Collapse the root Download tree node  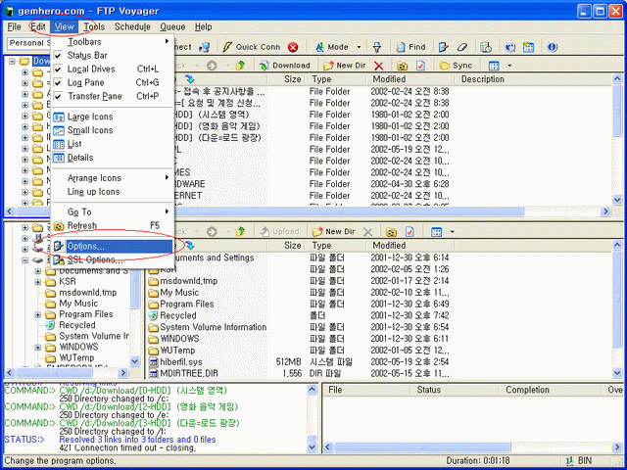[x=12, y=61]
